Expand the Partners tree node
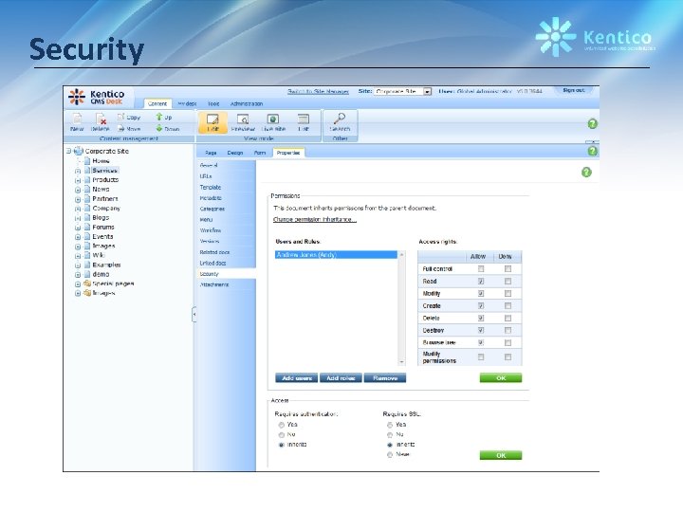This screenshot has height=512, width=683. click(78, 199)
